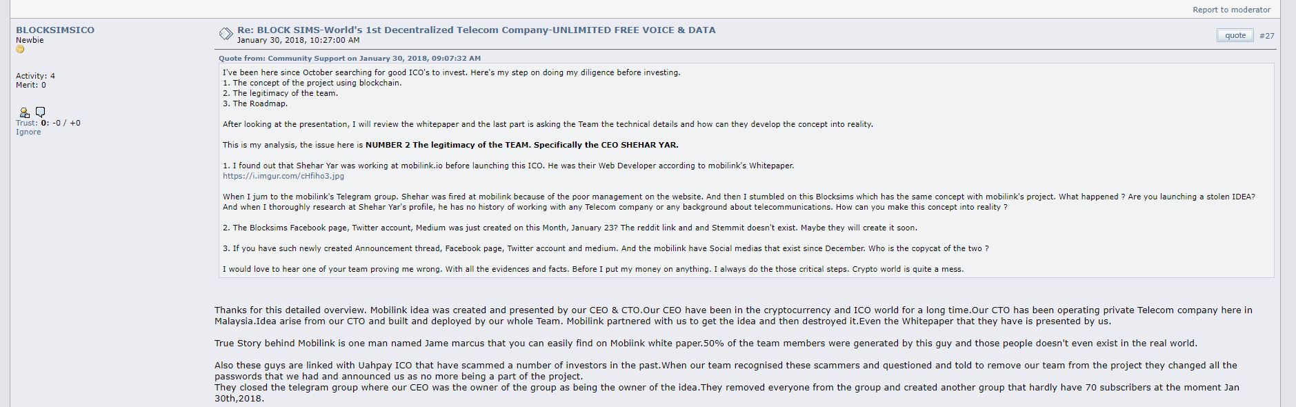Click the gold coin rank icon under Newbie
This screenshot has height=407, width=1296.
[x=20, y=50]
